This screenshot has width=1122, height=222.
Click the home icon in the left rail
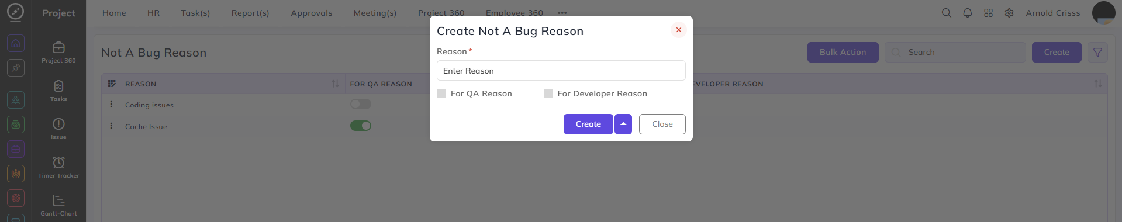pyautogui.click(x=16, y=44)
